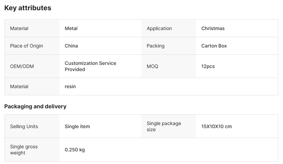
Task: Select the Metal material value
Action: click(x=71, y=28)
